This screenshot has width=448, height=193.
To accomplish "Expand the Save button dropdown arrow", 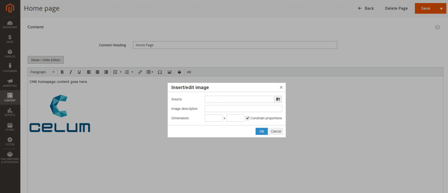I will 441,8.
